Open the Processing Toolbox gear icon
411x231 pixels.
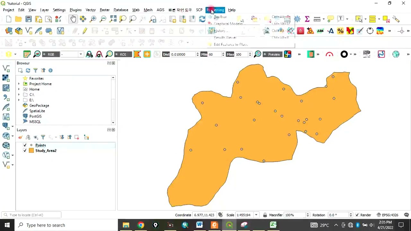[297, 19]
